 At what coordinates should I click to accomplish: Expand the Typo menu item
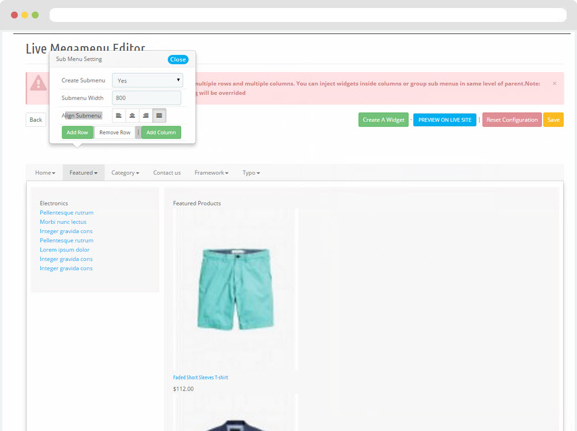[x=251, y=173]
